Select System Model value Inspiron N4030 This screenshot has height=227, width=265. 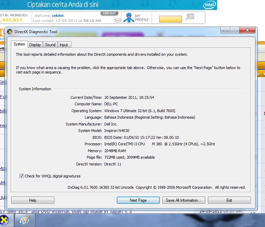pyautogui.click(x=116, y=131)
